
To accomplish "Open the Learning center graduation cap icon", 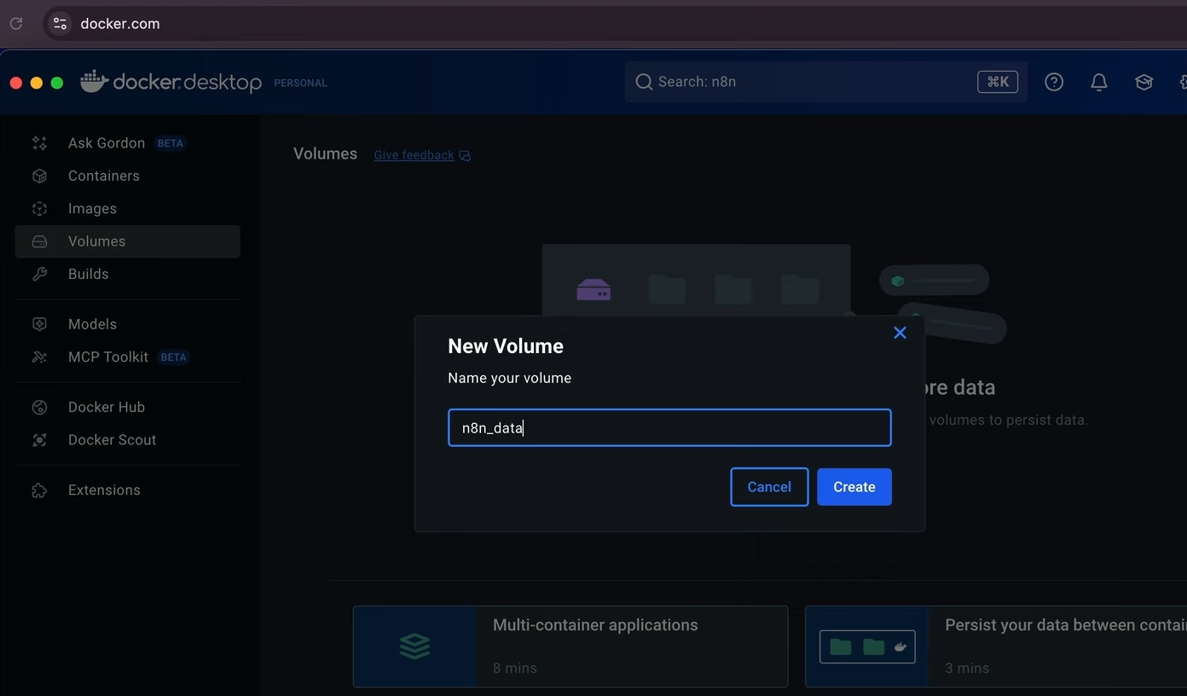I will coord(1144,82).
